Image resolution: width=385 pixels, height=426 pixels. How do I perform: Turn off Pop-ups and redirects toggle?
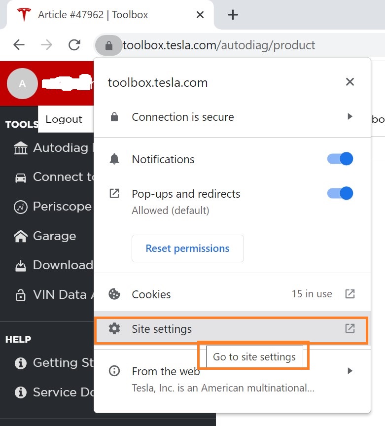click(x=340, y=193)
